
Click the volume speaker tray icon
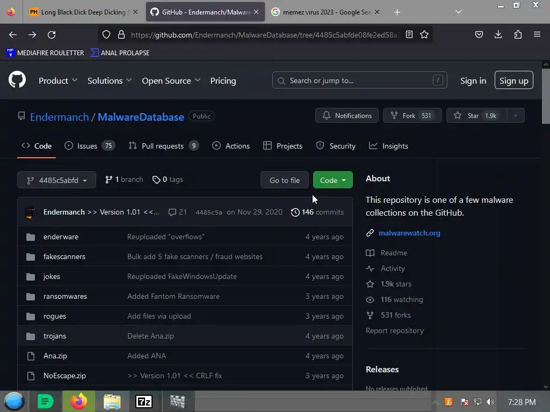click(490, 402)
